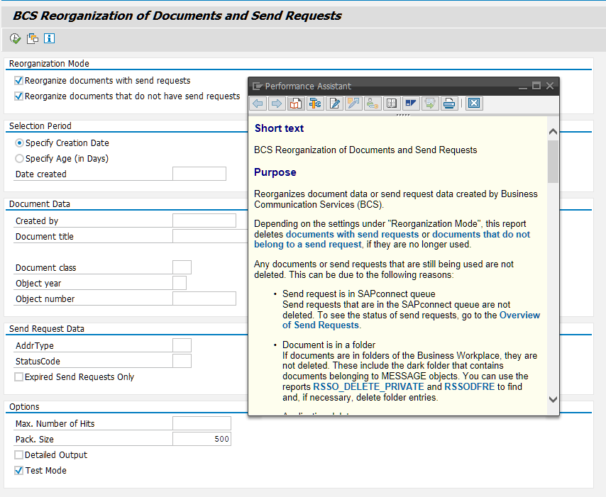The width and height of the screenshot is (606, 497).
Task: Click the 'Short text' heading in help
Action: pos(279,128)
